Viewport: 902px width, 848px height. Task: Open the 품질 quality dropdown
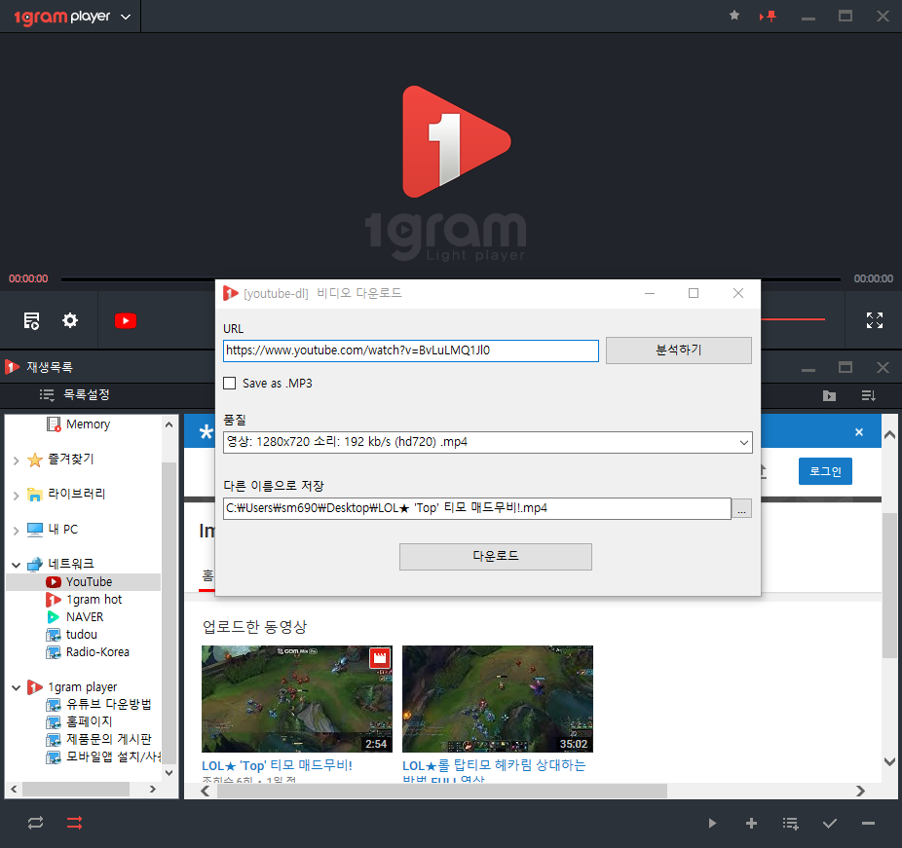488,442
